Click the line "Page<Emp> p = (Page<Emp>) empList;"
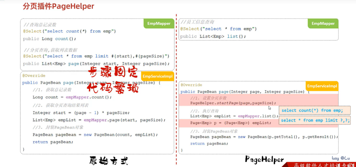356x167 pixels. click(x=231, y=123)
